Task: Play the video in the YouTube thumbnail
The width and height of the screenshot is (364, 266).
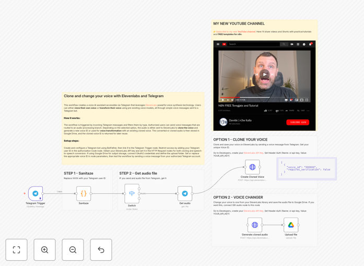Action: point(264,74)
